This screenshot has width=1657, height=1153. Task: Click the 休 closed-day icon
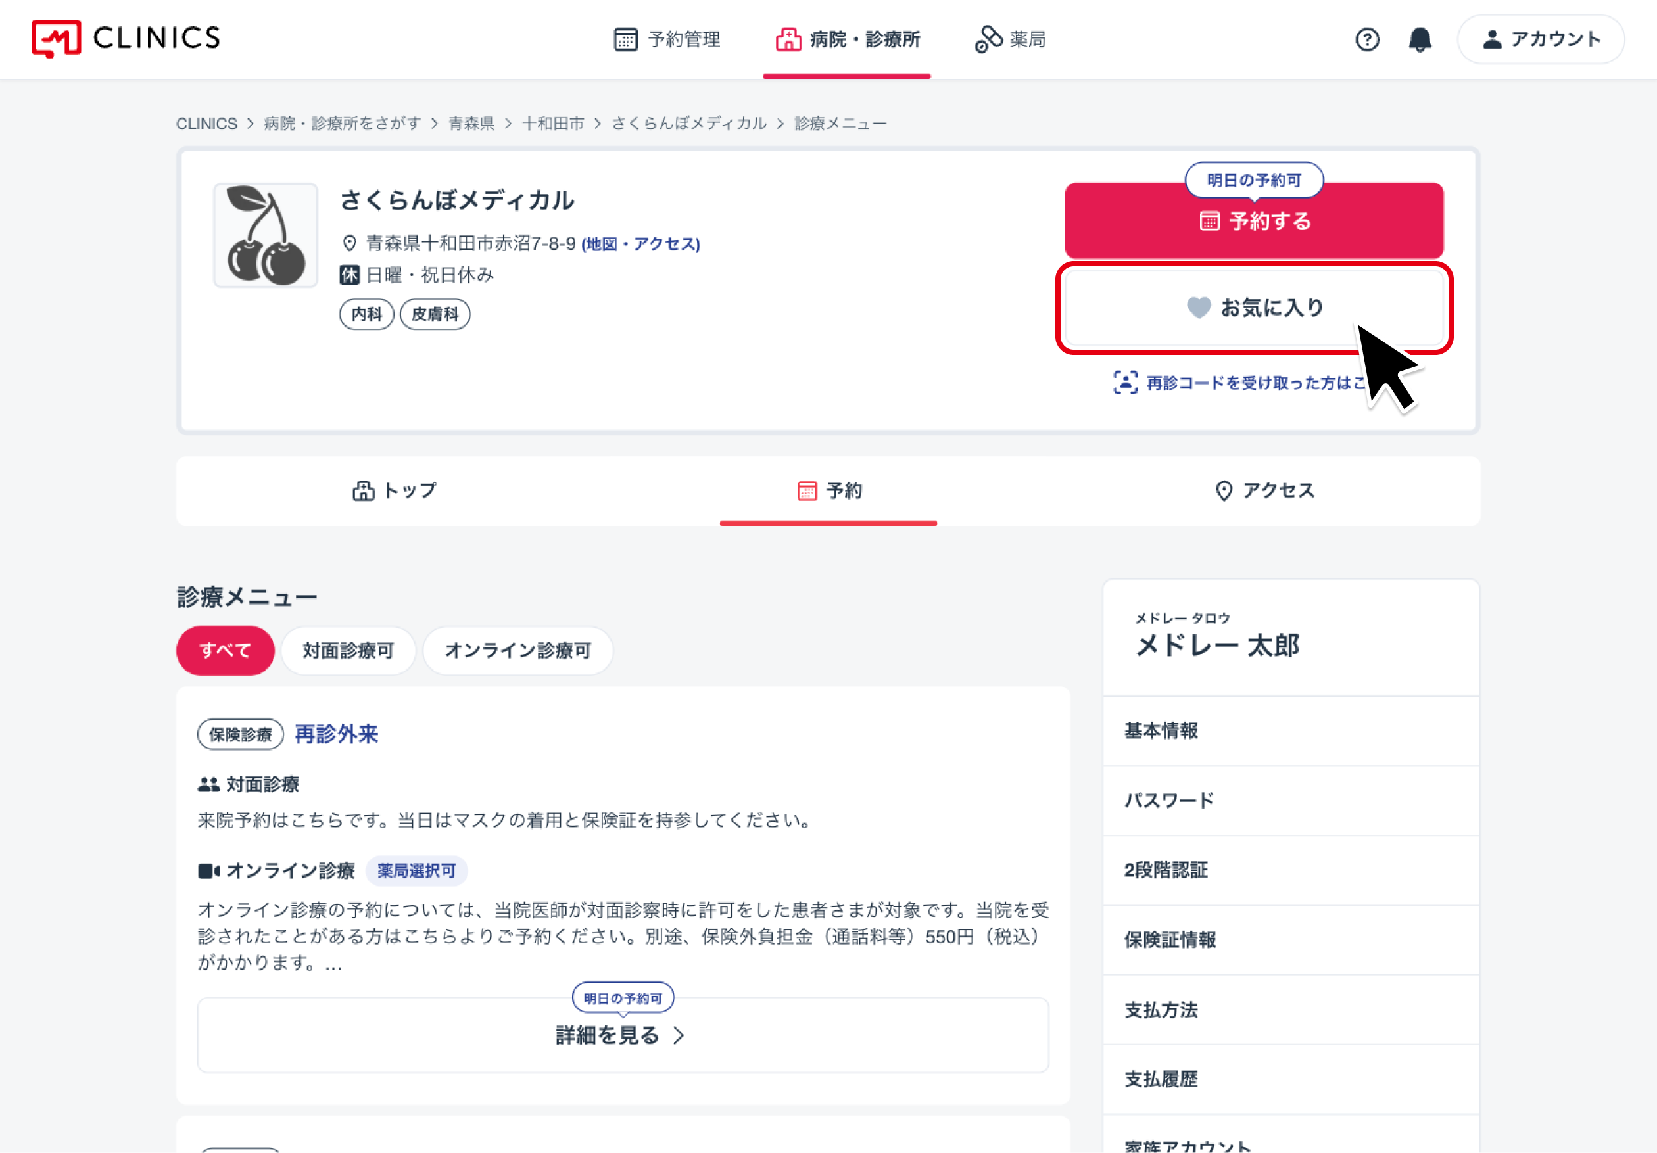[349, 275]
